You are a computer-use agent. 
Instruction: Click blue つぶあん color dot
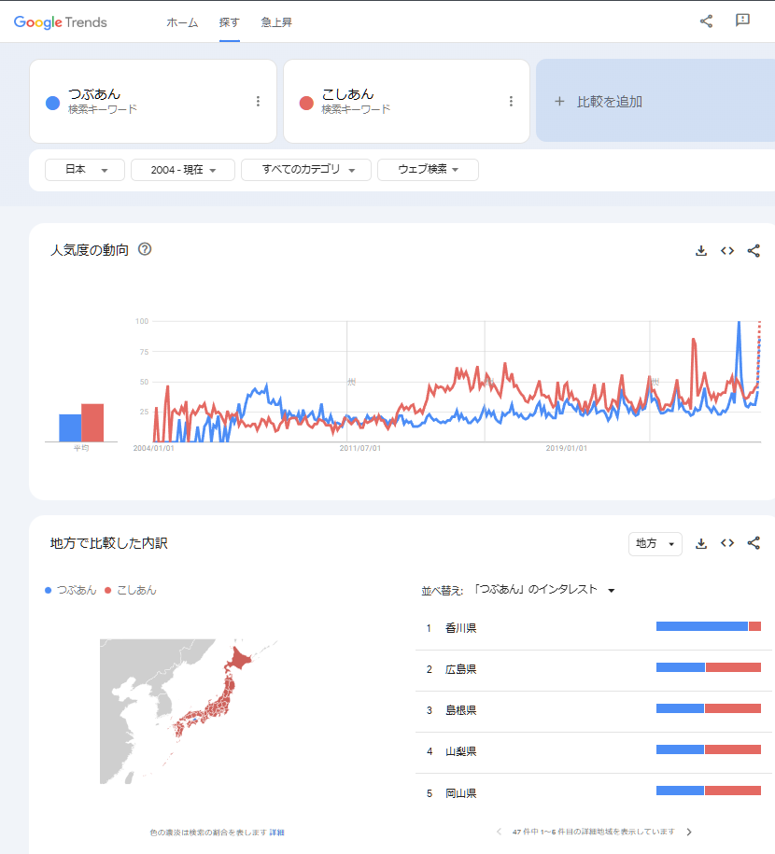tap(53, 103)
